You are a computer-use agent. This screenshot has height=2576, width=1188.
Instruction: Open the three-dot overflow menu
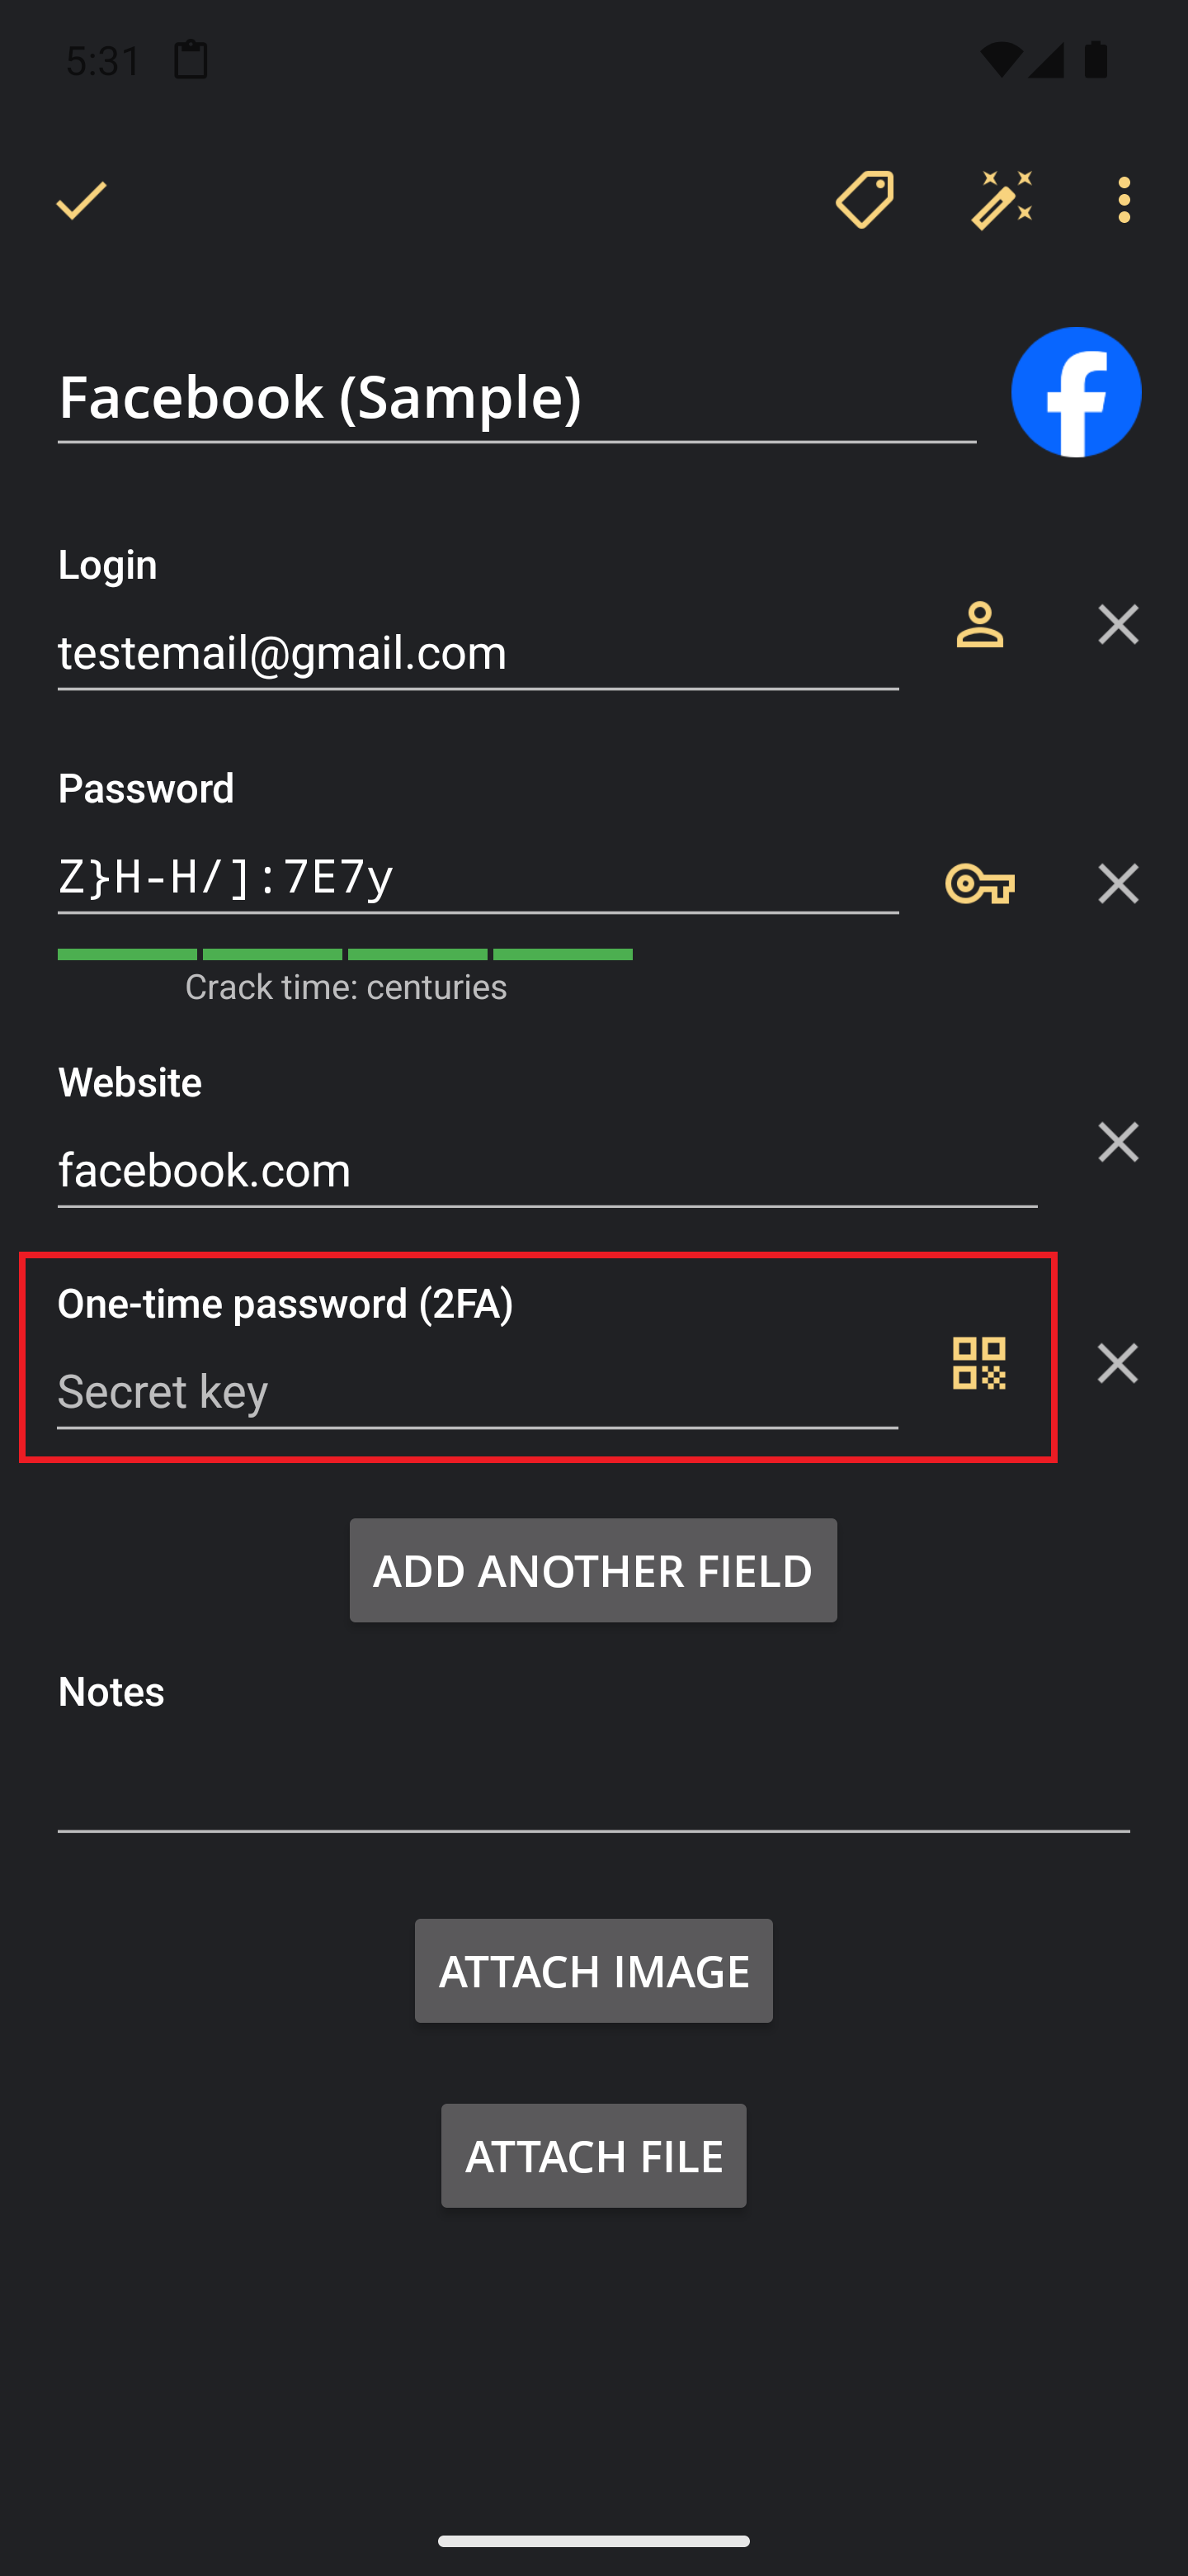tap(1124, 200)
